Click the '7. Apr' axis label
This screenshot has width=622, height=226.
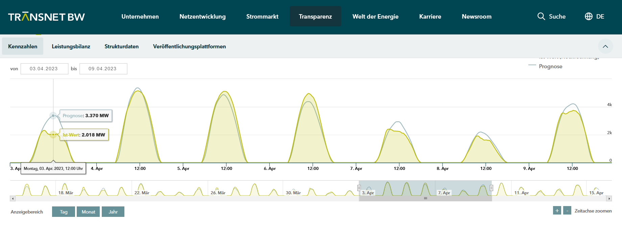click(x=356, y=168)
